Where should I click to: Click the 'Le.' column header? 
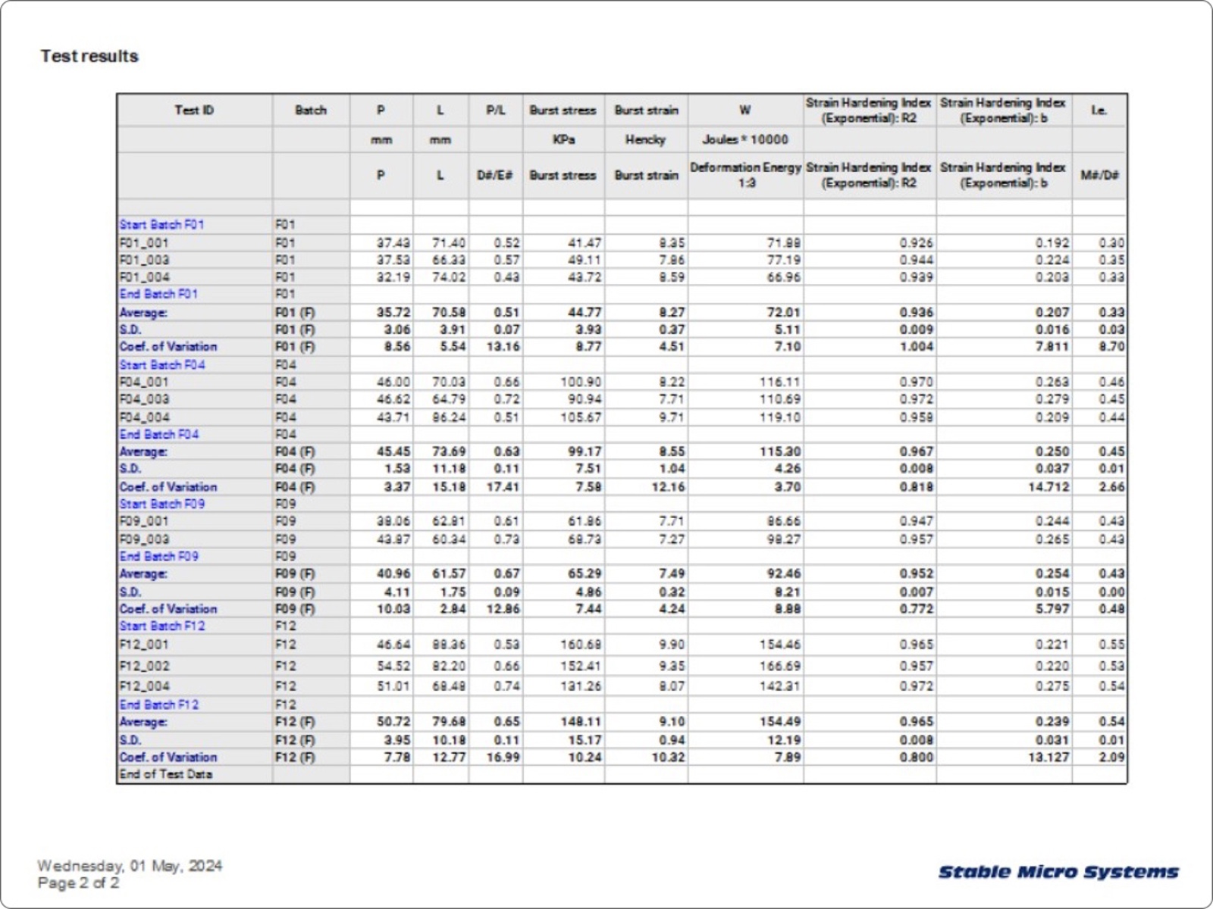tap(1099, 110)
